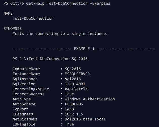Click the AuthType value Windows Authentication
Viewport: 159px width, 127px height.
point(90,99)
